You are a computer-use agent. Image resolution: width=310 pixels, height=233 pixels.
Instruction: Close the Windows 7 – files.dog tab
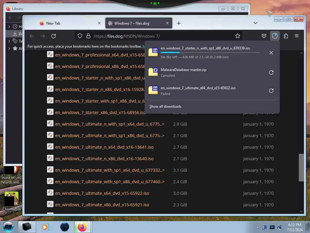point(167,23)
